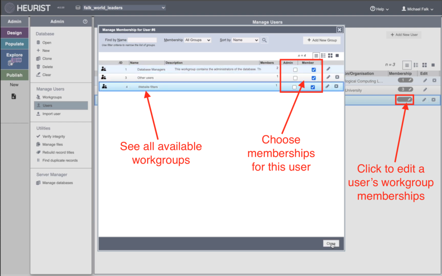The width and height of the screenshot is (442, 276).
Task: Switch dialog to detailed list view icon
Action: [323, 56]
